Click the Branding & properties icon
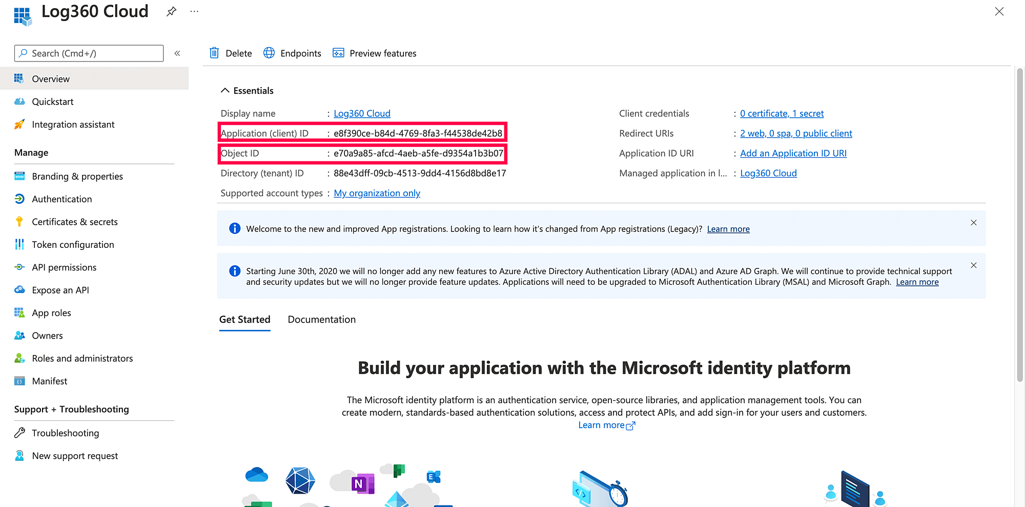Screen dimensions: 1025x507 (x=19, y=176)
